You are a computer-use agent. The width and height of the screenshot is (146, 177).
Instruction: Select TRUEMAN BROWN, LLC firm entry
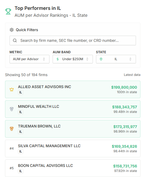(x=73, y=129)
